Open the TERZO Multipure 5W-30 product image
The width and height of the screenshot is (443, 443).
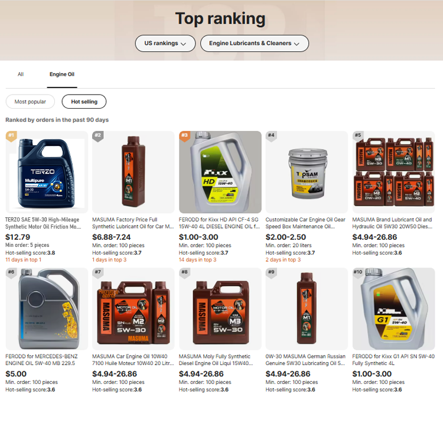point(47,172)
